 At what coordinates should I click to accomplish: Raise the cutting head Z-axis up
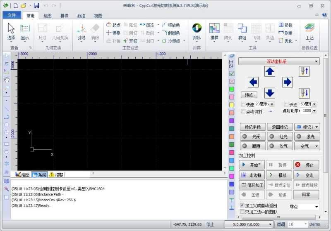tap(304, 71)
